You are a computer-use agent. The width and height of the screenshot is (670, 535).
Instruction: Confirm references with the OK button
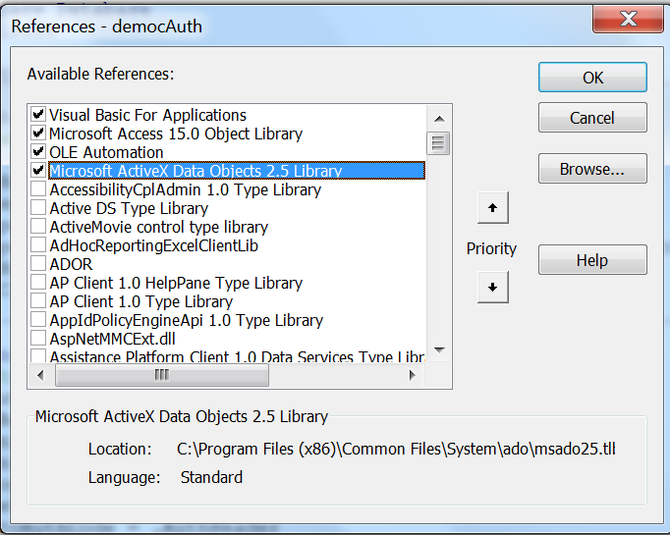point(592,78)
